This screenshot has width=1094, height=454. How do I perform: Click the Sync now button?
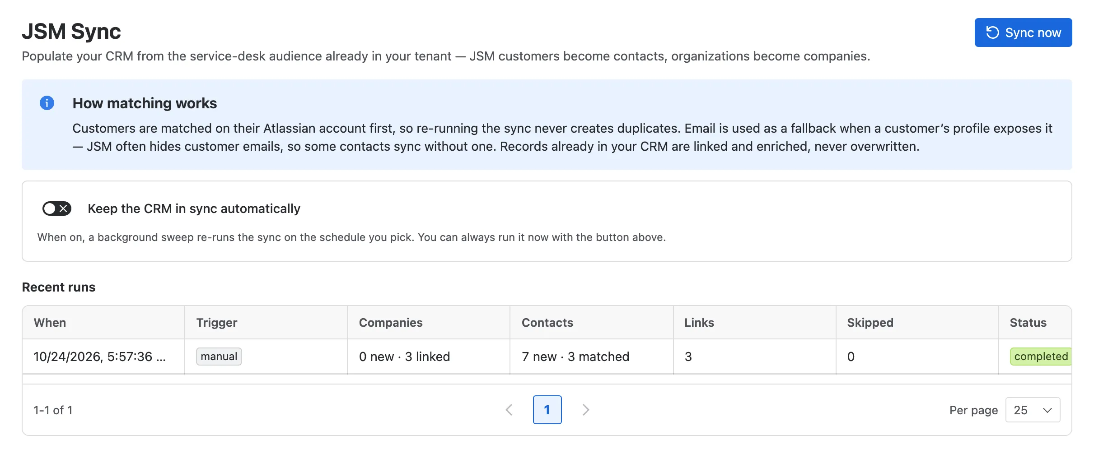tap(1023, 32)
